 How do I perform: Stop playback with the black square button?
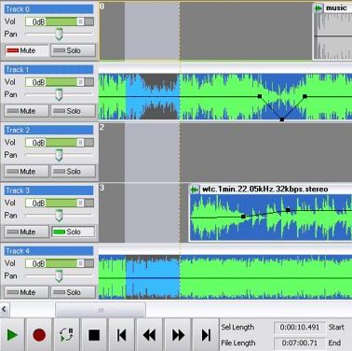coord(94,335)
